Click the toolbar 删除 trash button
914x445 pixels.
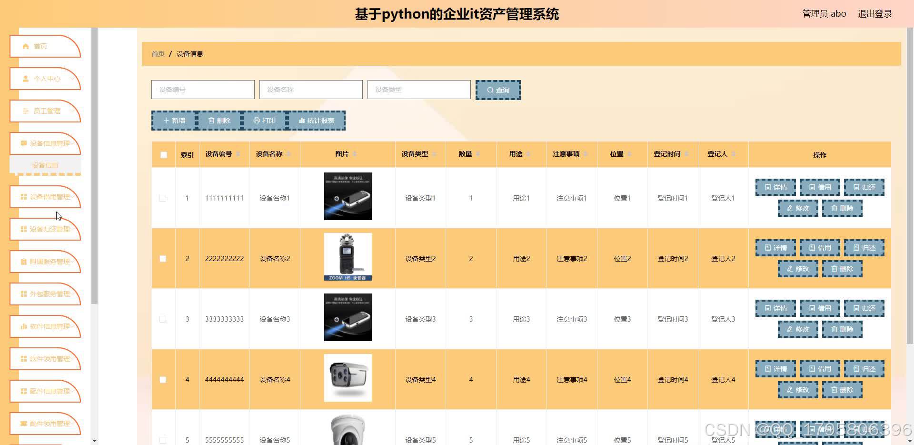(219, 121)
